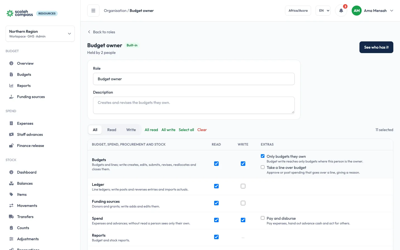
Task: Expand the Northern Region workspace switcher
Action: (x=40, y=34)
